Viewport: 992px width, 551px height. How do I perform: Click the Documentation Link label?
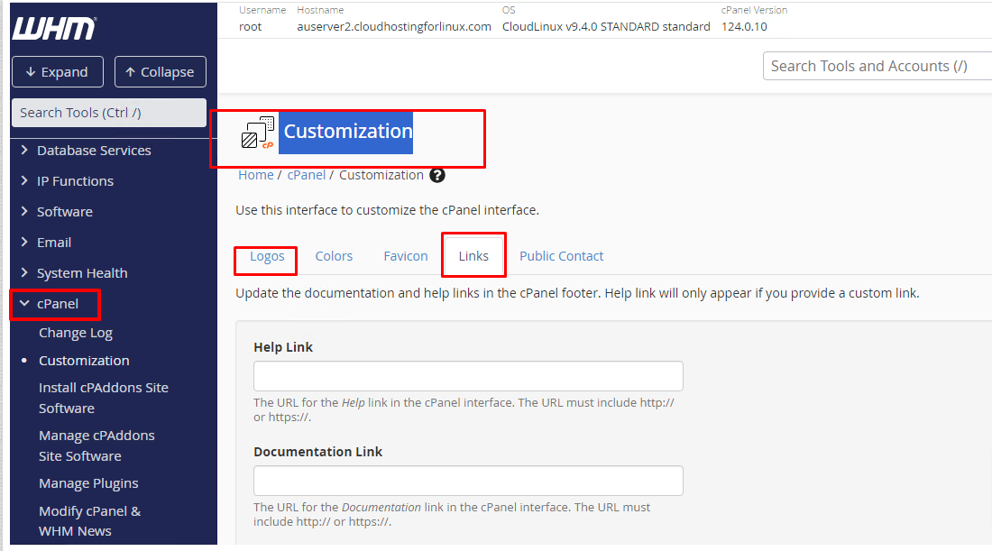pyautogui.click(x=317, y=452)
